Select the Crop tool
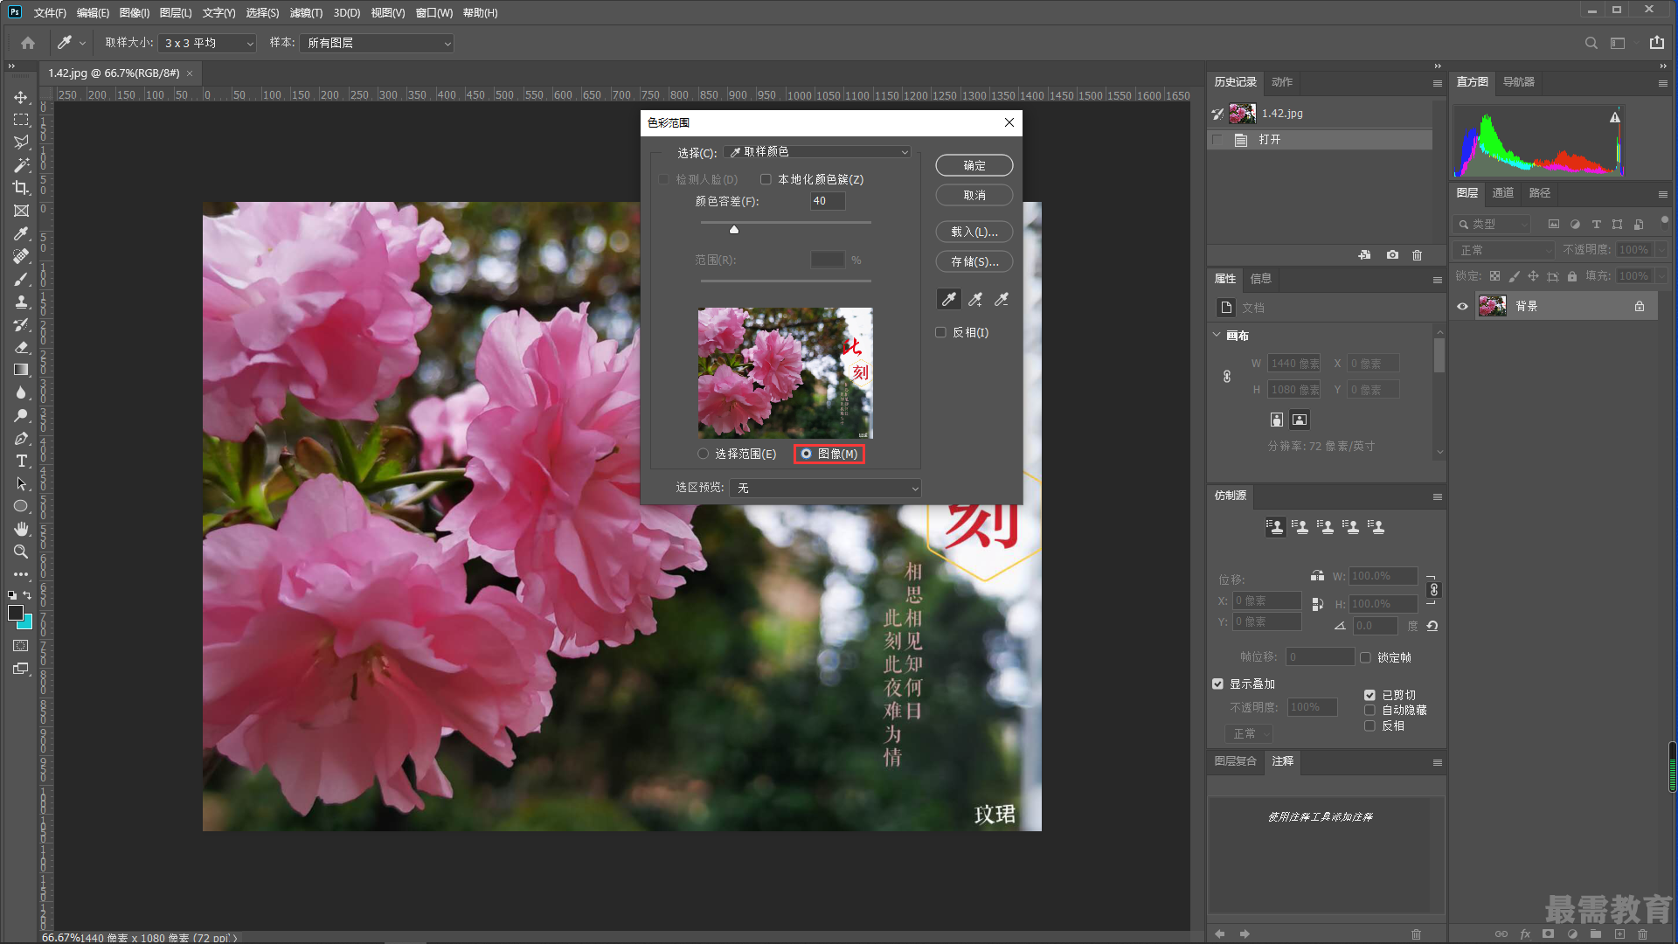This screenshot has width=1678, height=944. pyautogui.click(x=21, y=188)
